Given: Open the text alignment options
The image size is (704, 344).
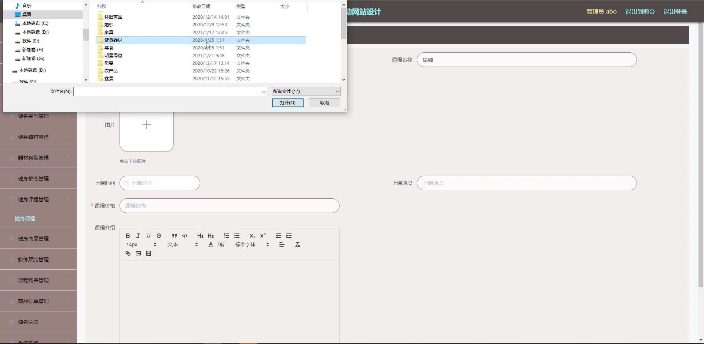Looking at the screenshot, I should [x=282, y=244].
